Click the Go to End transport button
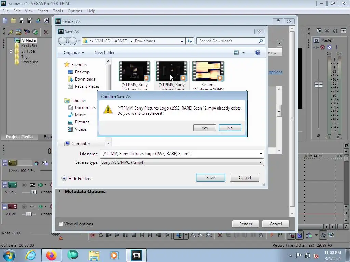This screenshot has width=350, height=262. coord(150,235)
